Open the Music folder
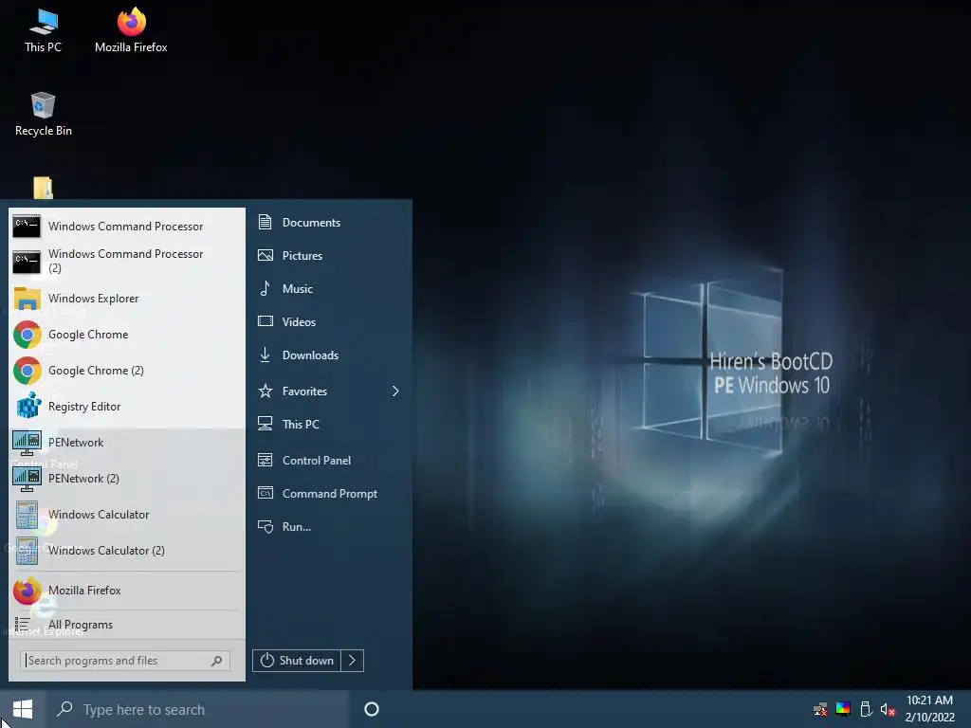 [328, 288]
